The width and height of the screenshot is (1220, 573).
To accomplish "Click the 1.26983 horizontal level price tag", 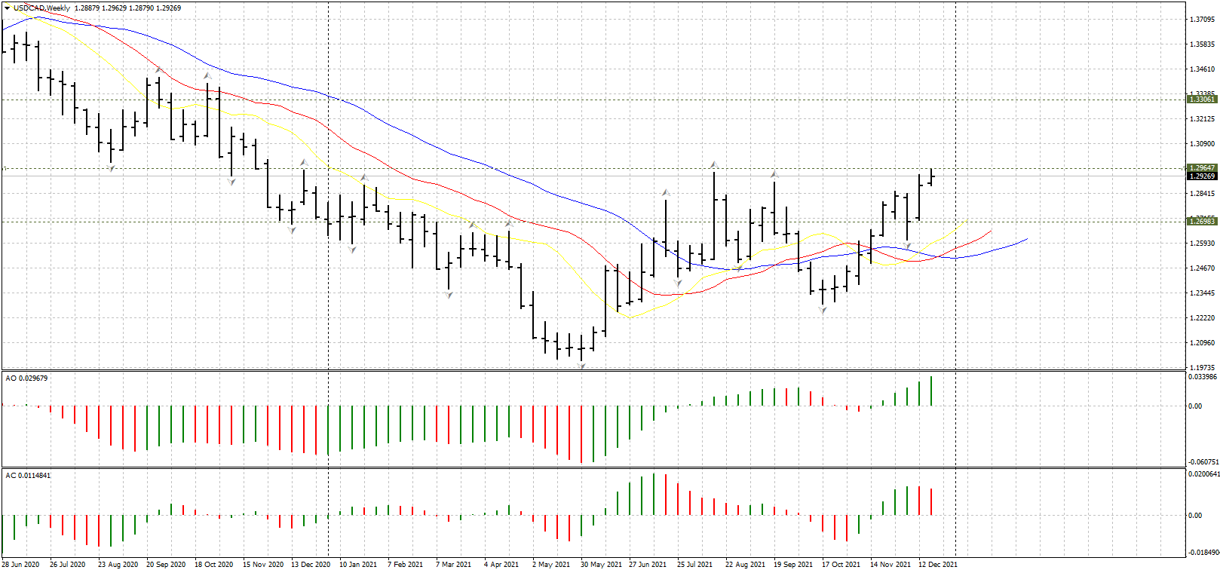I will tap(1201, 222).
